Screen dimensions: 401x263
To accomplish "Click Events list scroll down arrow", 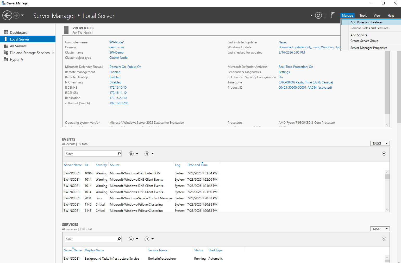I will (x=387, y=210).
